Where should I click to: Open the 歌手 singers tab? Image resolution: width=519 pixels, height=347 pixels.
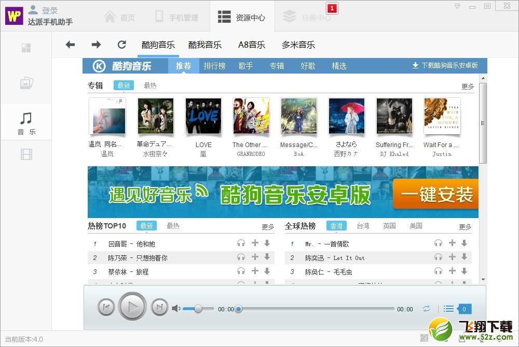point(245,66)
